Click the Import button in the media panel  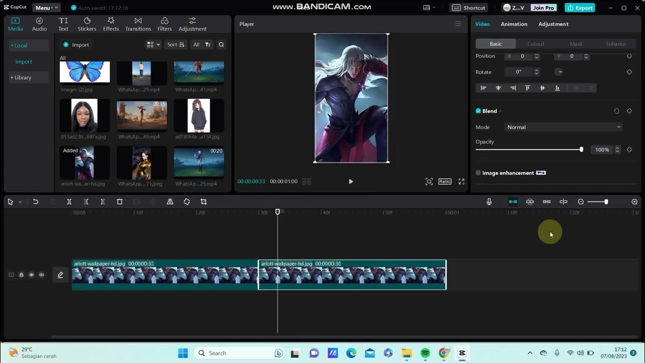pyautogui.click(x=76, y=45)
